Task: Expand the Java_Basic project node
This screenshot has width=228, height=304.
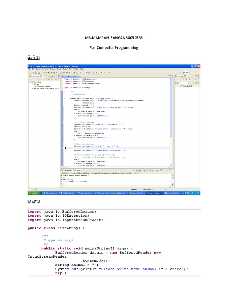Action: coord(30,82)
